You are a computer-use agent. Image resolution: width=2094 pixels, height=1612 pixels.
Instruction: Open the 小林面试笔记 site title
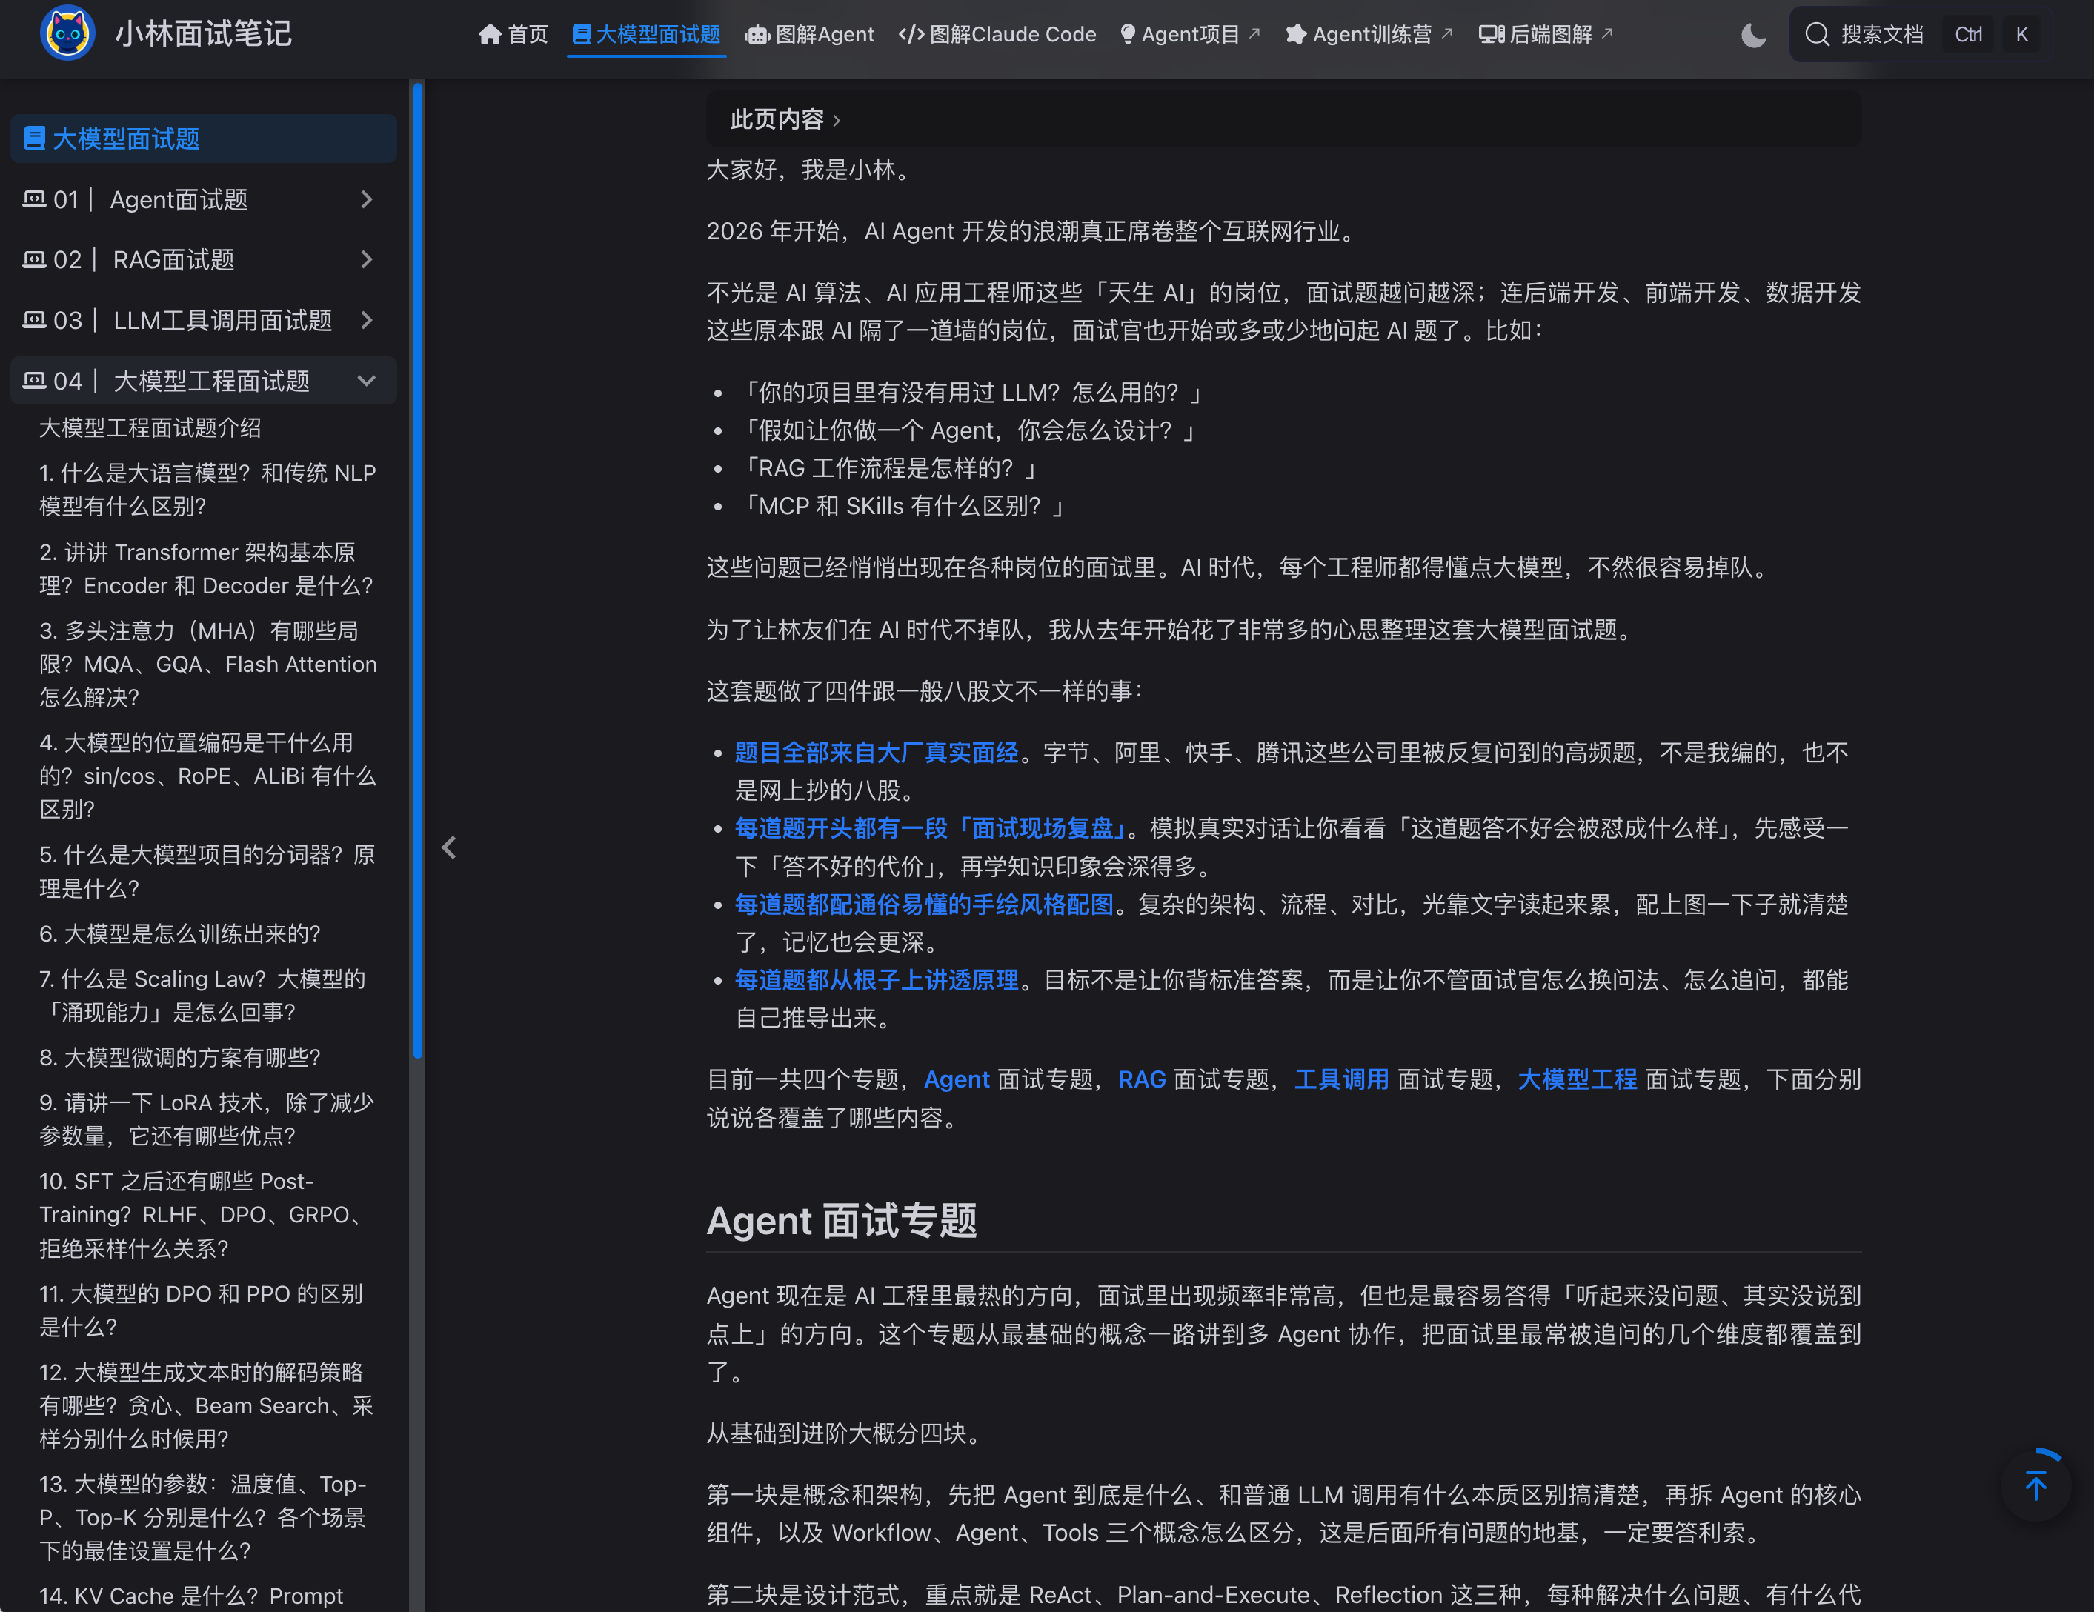point(203,35)
